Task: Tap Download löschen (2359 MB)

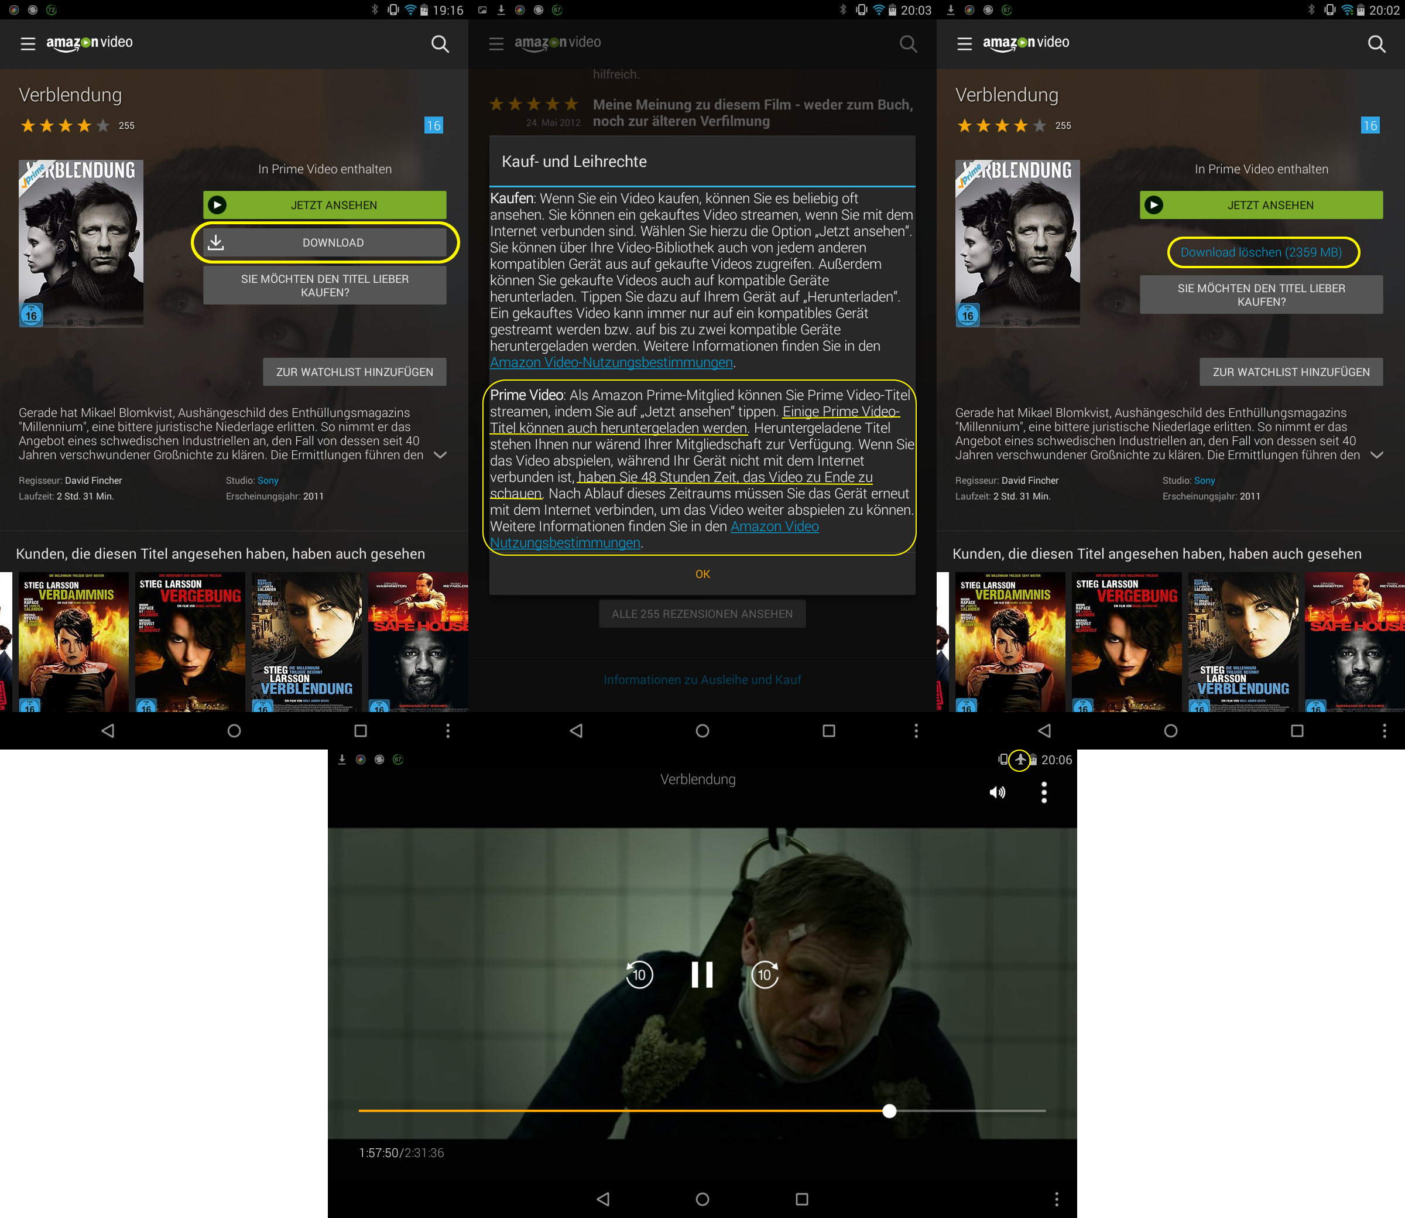Action: coord(1261,252)
